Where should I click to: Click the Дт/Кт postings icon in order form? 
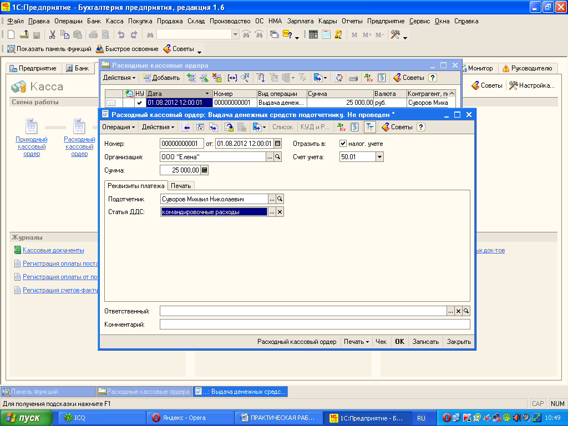click(x=341, y=127)
